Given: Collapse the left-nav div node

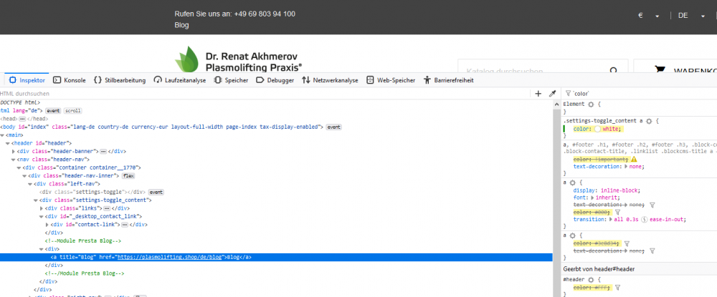Looking at the screenshot, I should pyautogui.click(x=29, y=184).
